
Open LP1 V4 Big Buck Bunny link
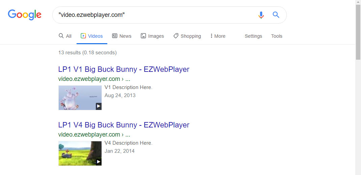coord(124,125)
